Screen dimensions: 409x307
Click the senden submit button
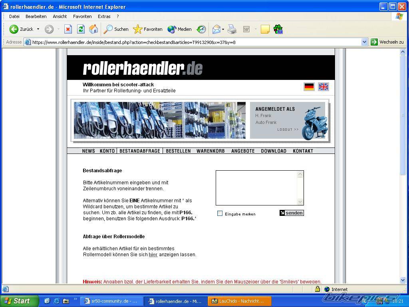pos(292,213)
